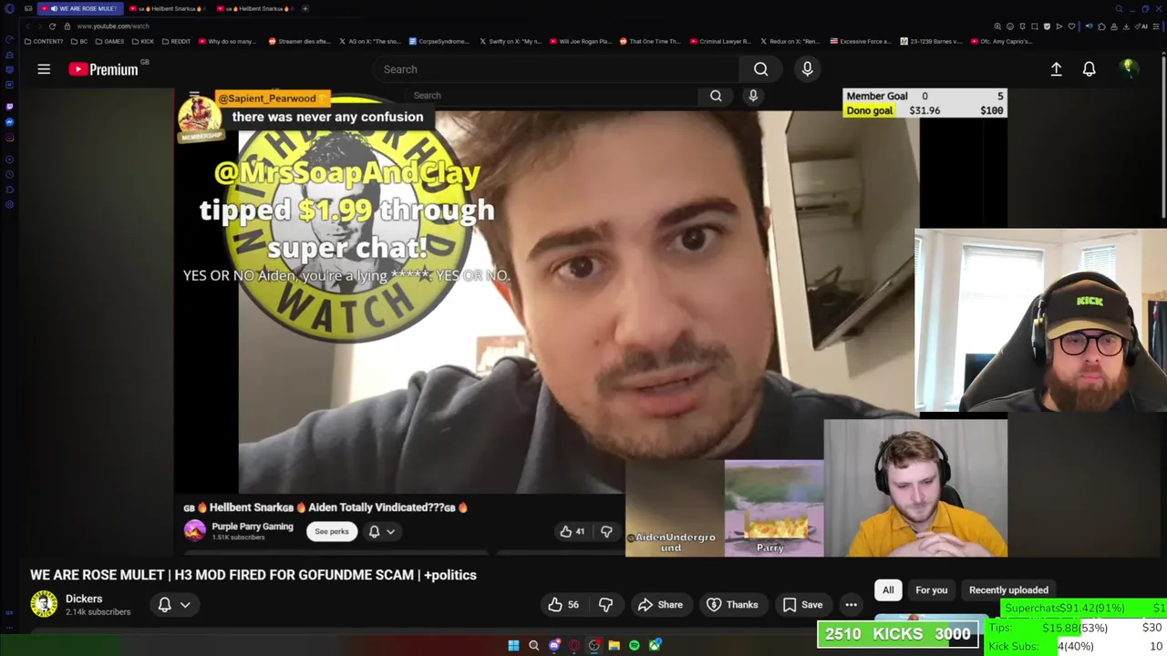Screen dimensions: 1167x656
Task: Open 'Streamer dies afte...' bookmark
Action: [x=299, y=41]
